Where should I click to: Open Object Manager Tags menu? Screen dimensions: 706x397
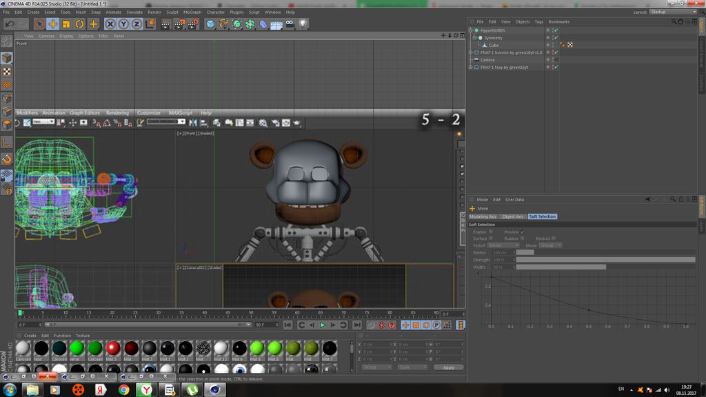coord(539,21)
